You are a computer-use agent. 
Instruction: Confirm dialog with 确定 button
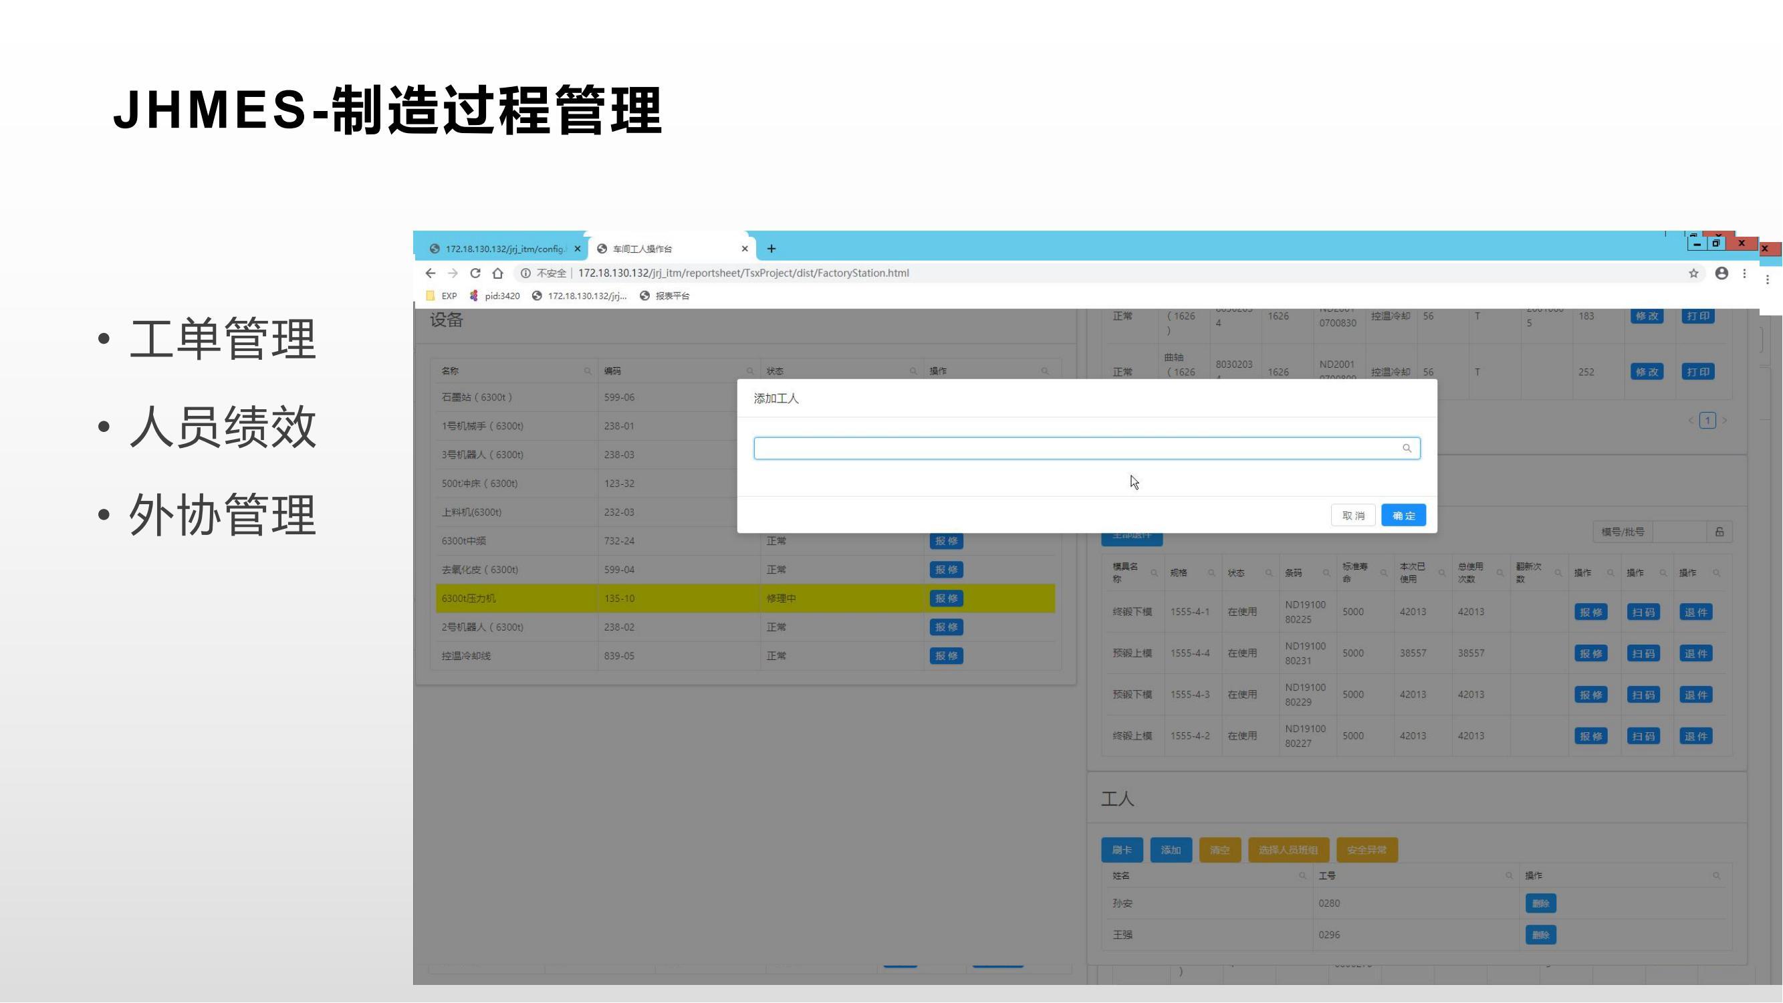(x=1403, y=516)
